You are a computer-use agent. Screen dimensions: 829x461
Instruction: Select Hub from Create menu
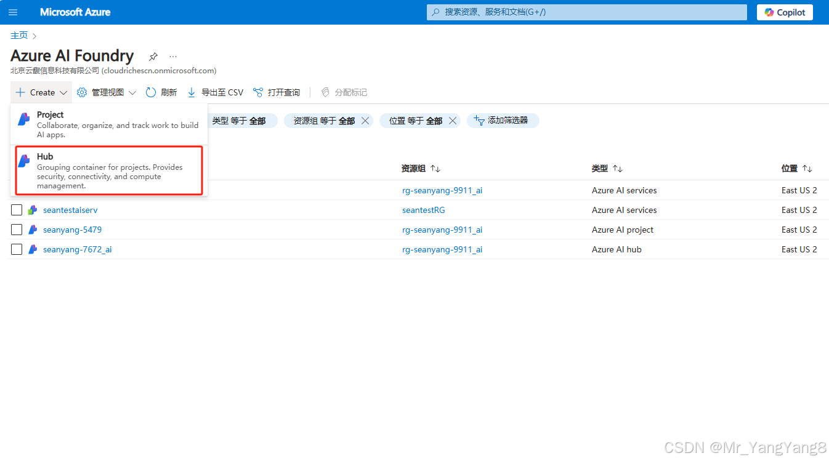coord(109,171)
